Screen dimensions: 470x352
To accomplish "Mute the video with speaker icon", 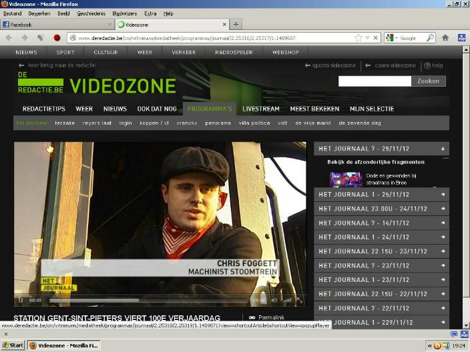I will pos(274,300).
